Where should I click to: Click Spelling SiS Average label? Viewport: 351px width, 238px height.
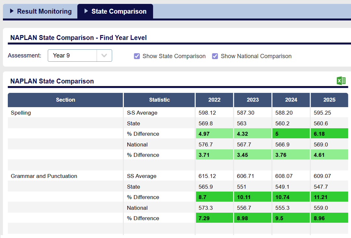142,113
